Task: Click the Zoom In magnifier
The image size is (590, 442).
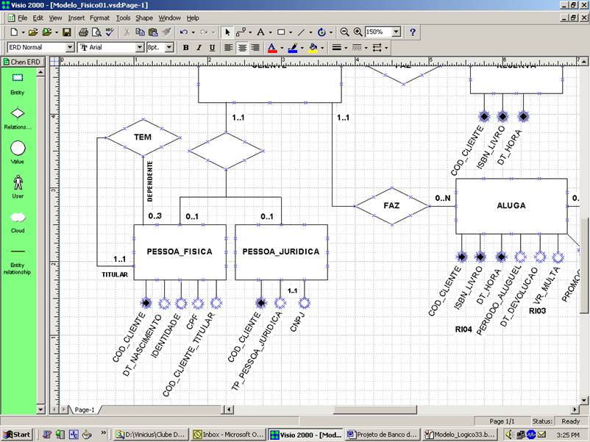Action: [x=358, y=32]
